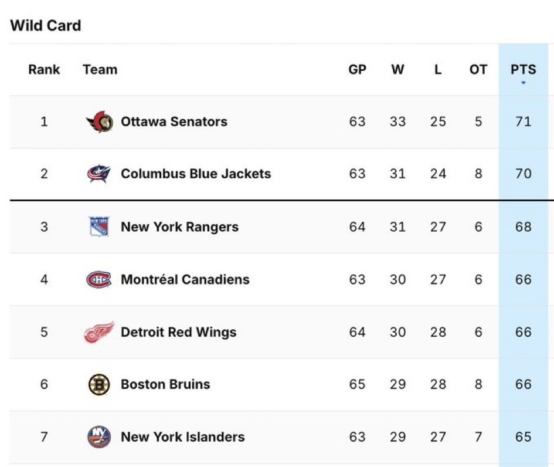
Task: Sort standings by W column header
Action: click(x=397, y=69)
